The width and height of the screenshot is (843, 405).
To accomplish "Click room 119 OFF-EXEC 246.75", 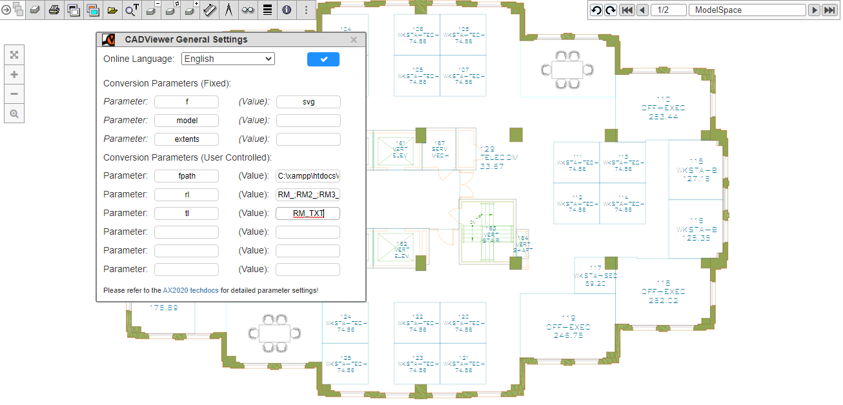I will click(568, 327).
